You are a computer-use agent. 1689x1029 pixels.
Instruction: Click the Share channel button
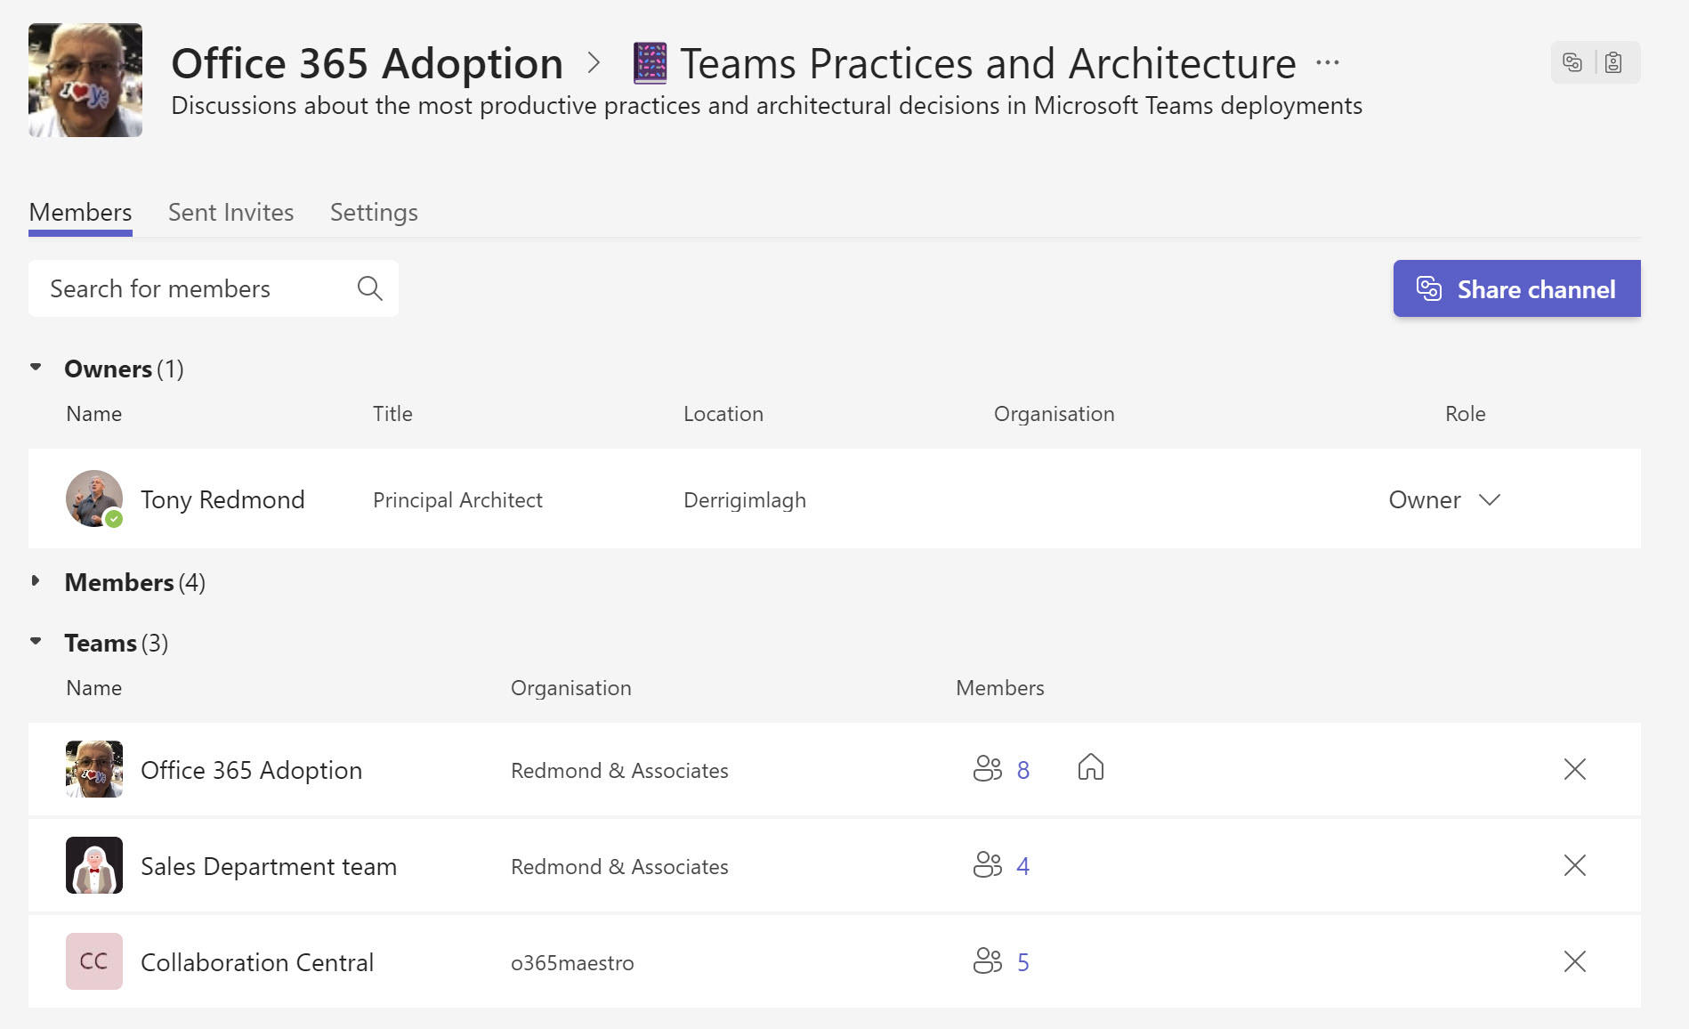(1516, 288)
